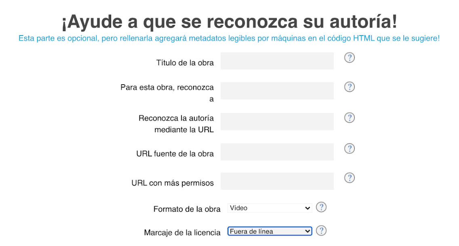Click the 'Reconozca la autoría mediante la URL' field
The image size is (459, 246).
(277, 121)
